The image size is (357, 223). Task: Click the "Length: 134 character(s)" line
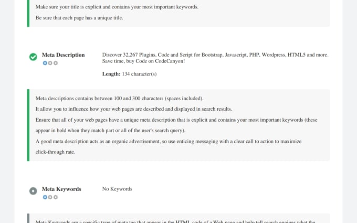click(129, 74)
